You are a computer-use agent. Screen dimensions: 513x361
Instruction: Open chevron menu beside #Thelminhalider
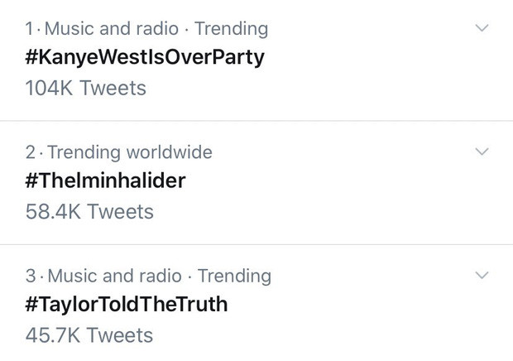[x=482, y=152]
